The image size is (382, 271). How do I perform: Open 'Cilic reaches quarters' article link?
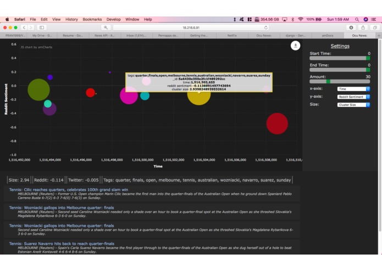pyautogui.click(x=69, y=190)
